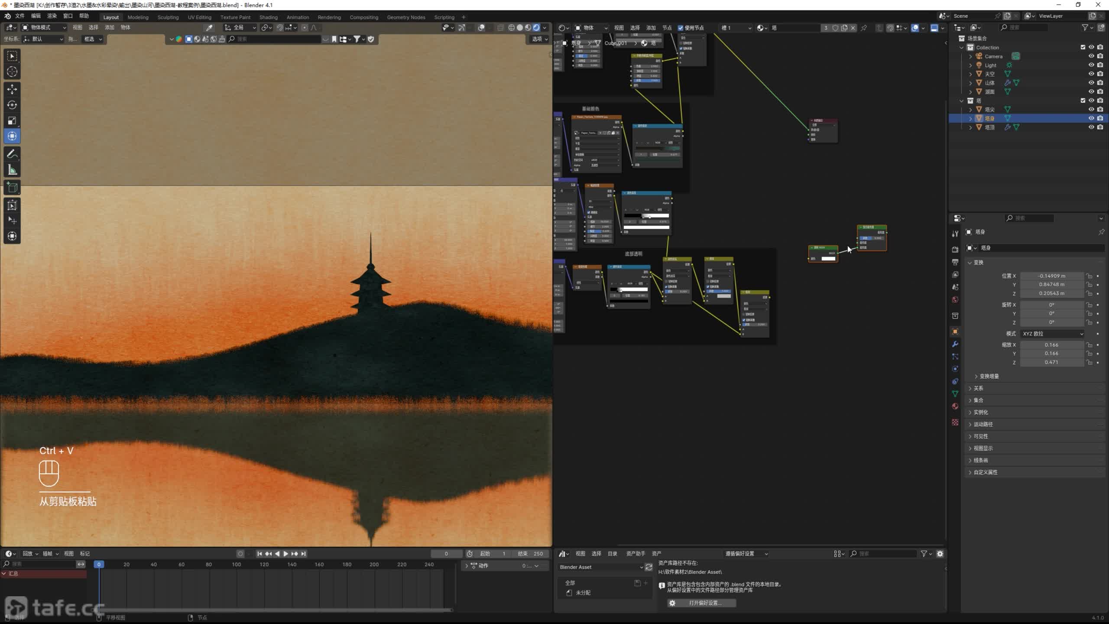
Task: Expand the 关系 panel
Action: [x=978, y=388]
